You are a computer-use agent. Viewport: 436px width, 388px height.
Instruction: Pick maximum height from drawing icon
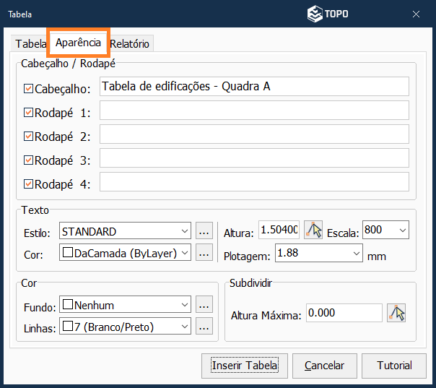[396, 313]
